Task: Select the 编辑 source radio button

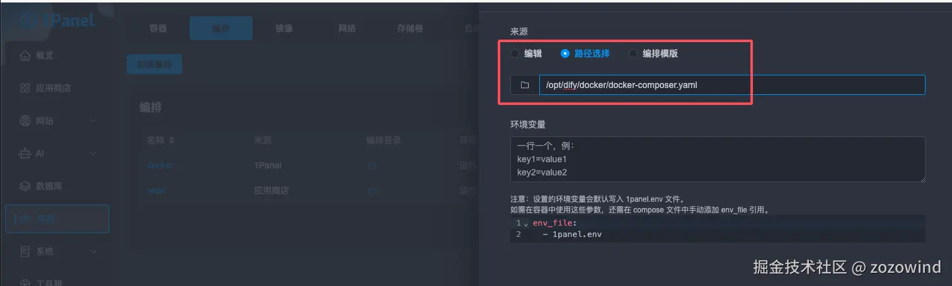Action: coord(515,53)
